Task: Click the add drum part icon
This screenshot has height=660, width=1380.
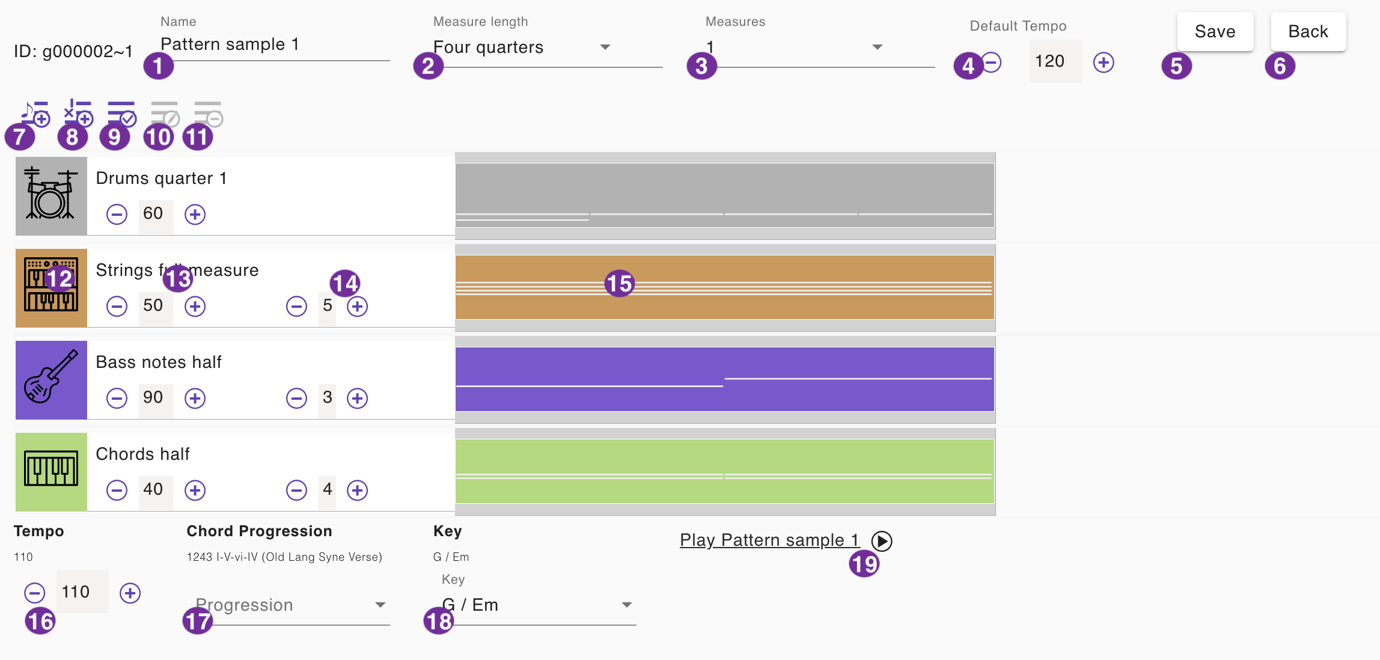Action: [78, 113]
